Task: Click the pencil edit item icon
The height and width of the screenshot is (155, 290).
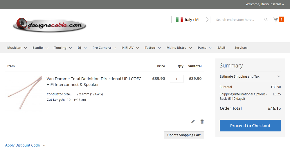Action: [193, 122]
